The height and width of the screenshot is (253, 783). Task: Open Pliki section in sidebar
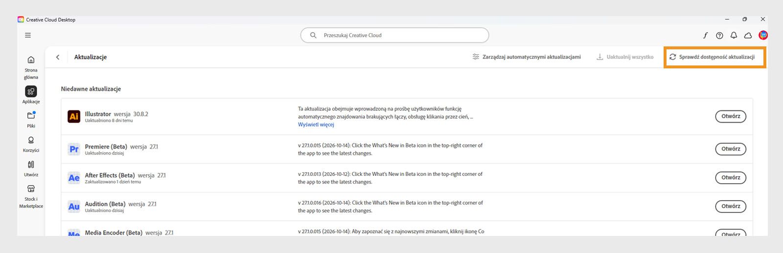coord(31,119)
